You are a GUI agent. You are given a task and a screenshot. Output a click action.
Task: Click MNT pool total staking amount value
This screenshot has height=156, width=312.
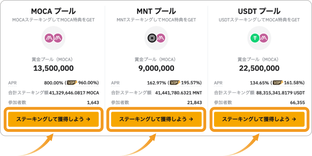178,93
